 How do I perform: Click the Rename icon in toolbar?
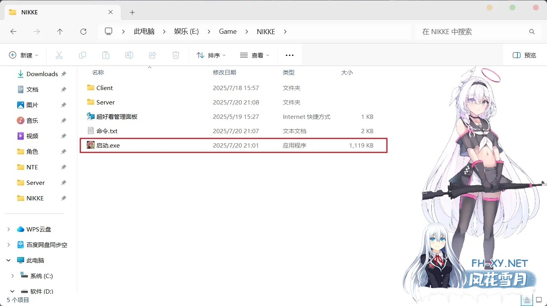(129, 55)
